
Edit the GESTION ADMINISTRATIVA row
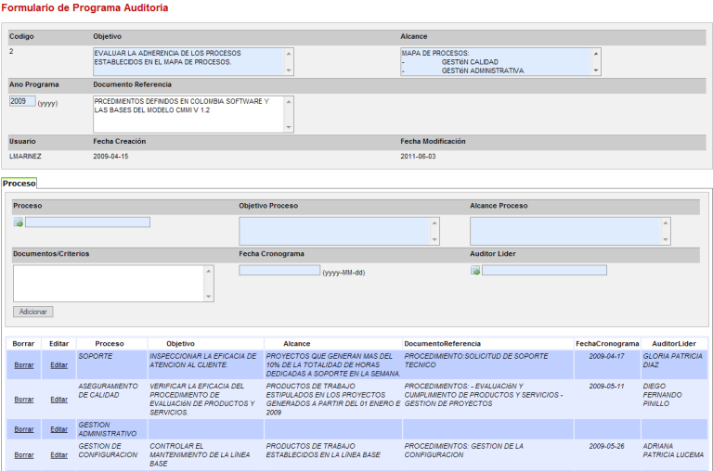coord(58,428)
